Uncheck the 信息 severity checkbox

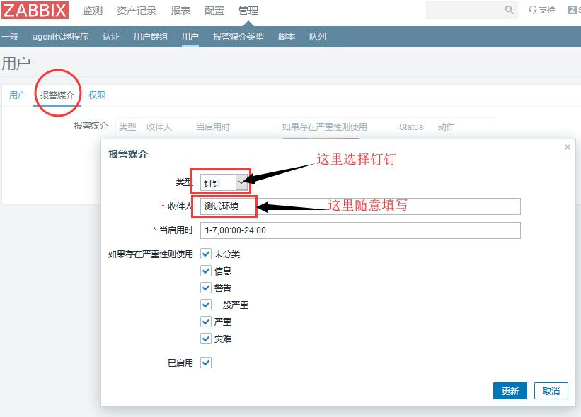point(206,271)
